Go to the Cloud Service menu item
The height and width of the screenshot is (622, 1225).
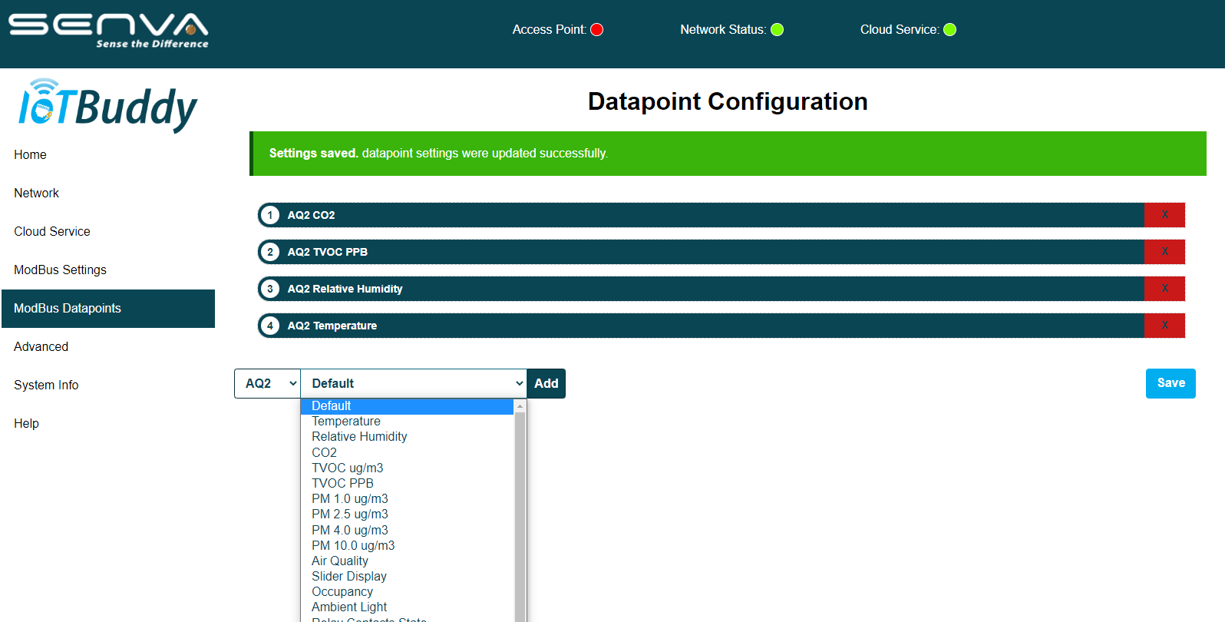click(x=52, y=232)
